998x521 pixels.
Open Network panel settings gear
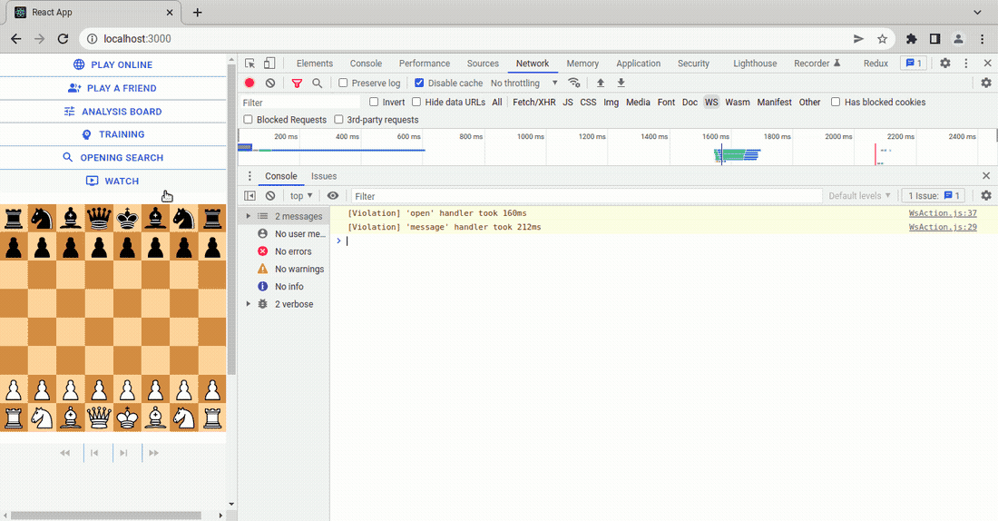(x=986, y=83)
